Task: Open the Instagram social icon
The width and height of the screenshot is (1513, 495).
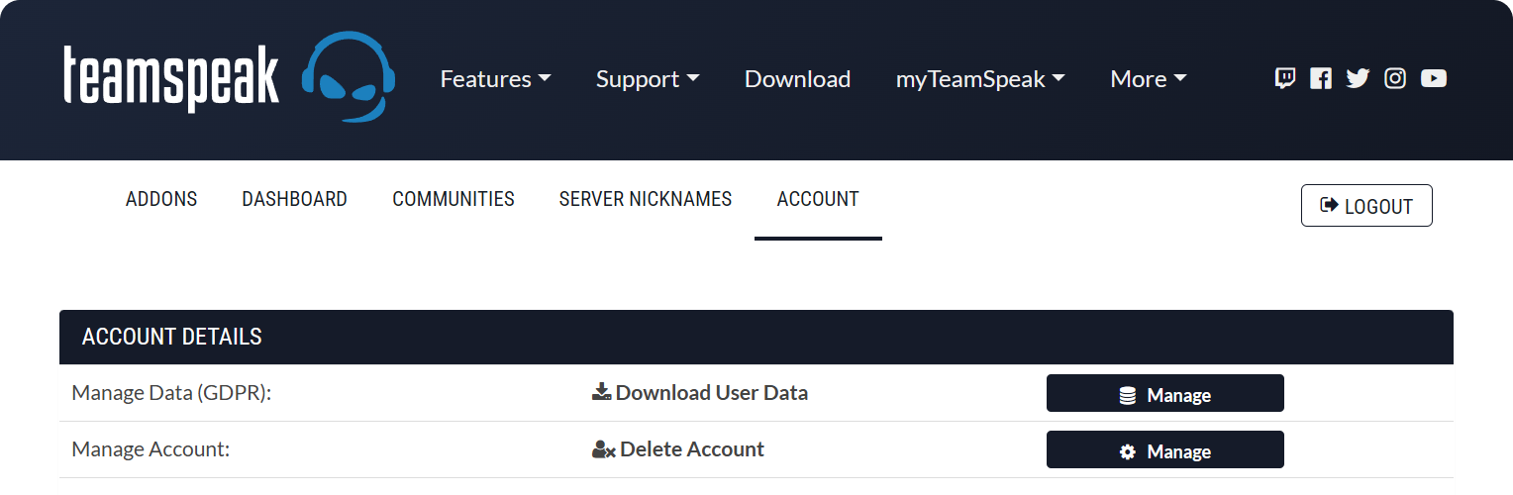Action: 1395,78
